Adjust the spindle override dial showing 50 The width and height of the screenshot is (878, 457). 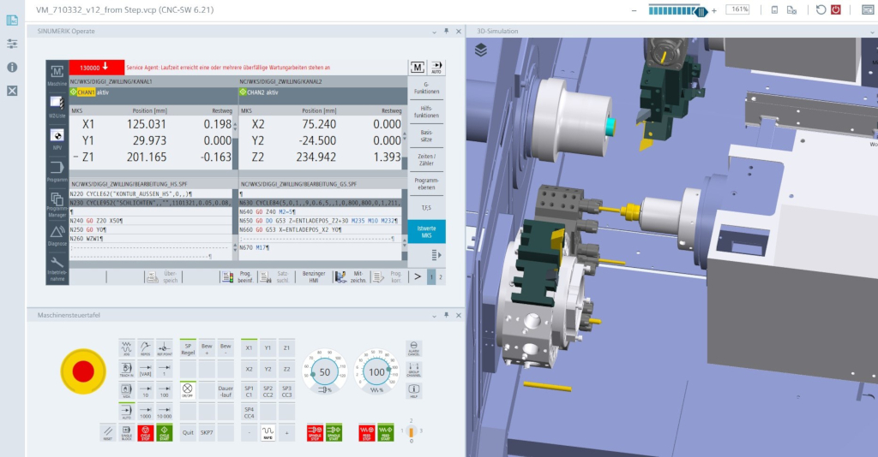(325, 371)
